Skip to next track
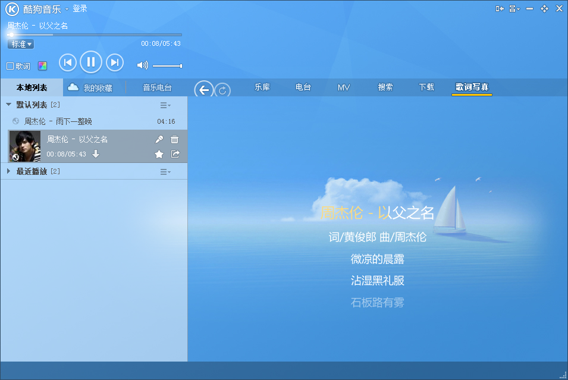The width and height of the screenshot is (568, 380). 114,62
